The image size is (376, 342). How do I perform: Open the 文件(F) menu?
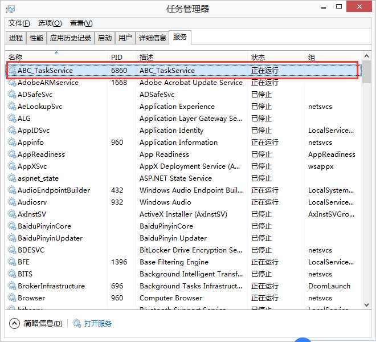point(19,23)
